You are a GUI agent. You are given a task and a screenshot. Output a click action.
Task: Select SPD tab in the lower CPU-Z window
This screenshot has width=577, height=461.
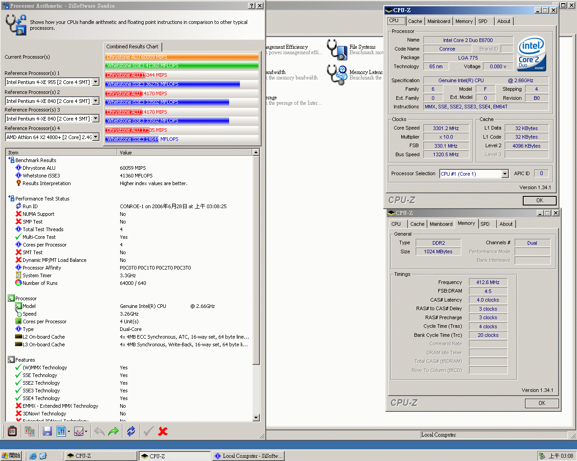click(x=485, y=224)
